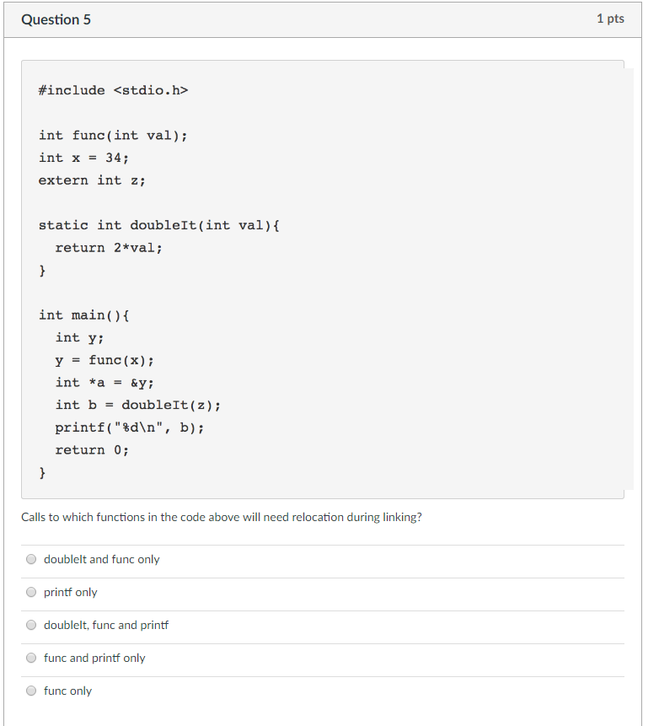659x726 pixels.
Task: Click the 'doublelt and func only' answer label
Action: (x=101, y=559)
